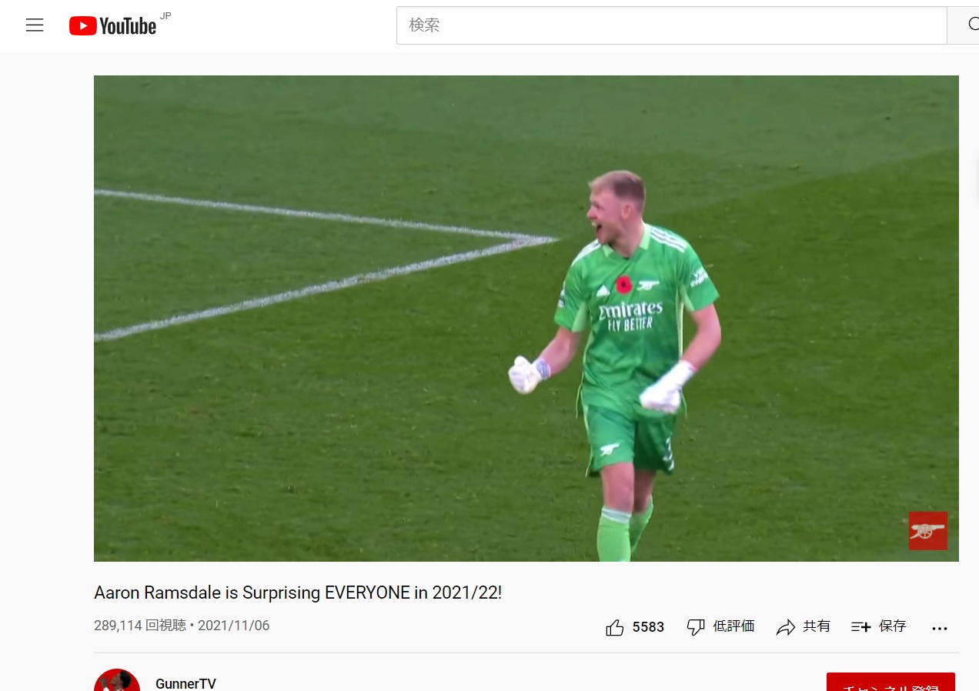The width and height of the screenshot is (979, 691).
Task: Click the 保存 save label
Action: point(893,626)
